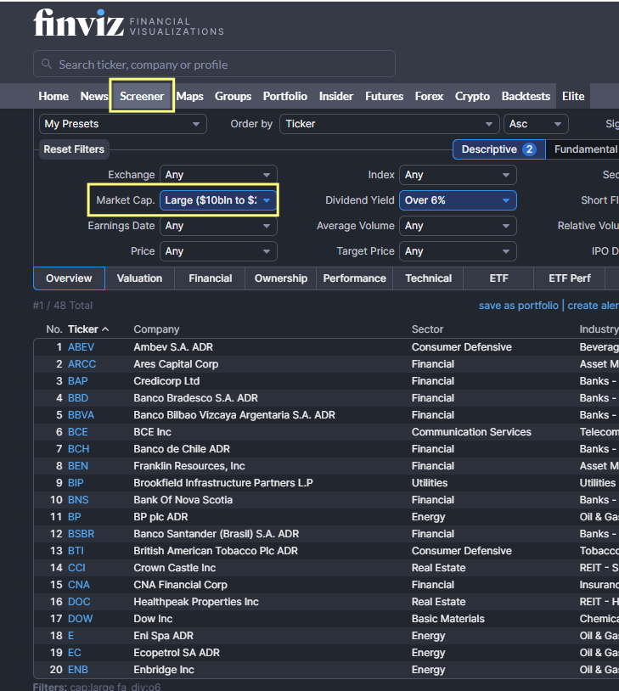Click the save as portfolio link
619x691 pixels.
point(519,306)
